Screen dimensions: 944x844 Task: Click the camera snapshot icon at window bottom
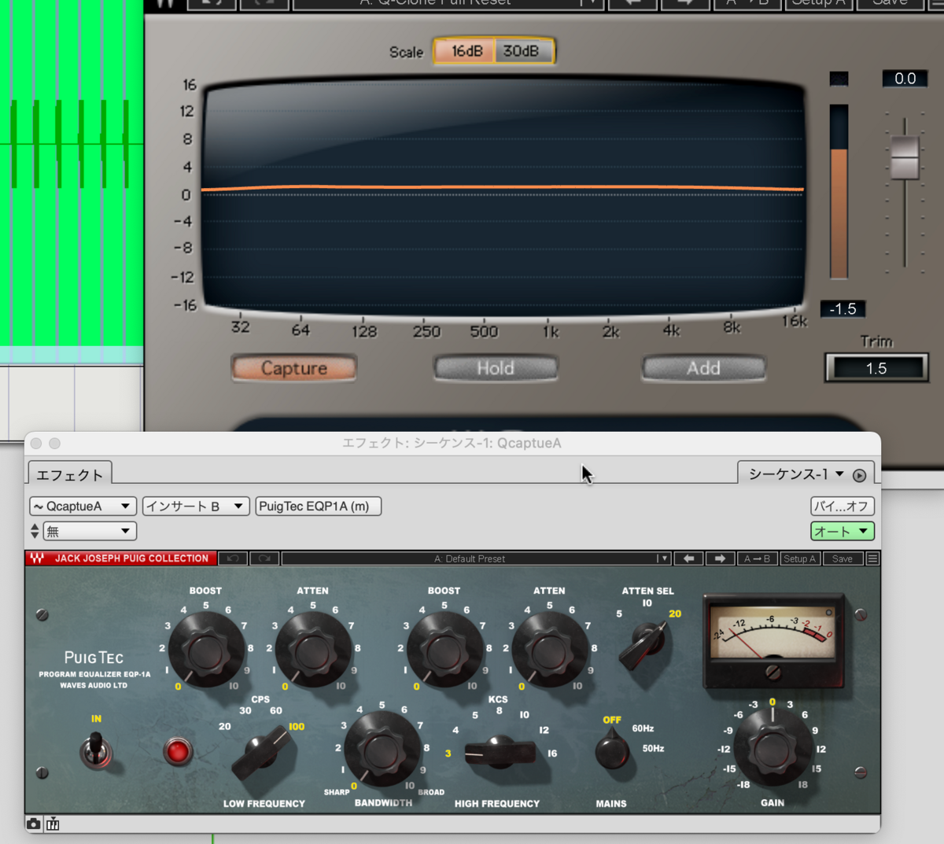(x=34, y=824)
